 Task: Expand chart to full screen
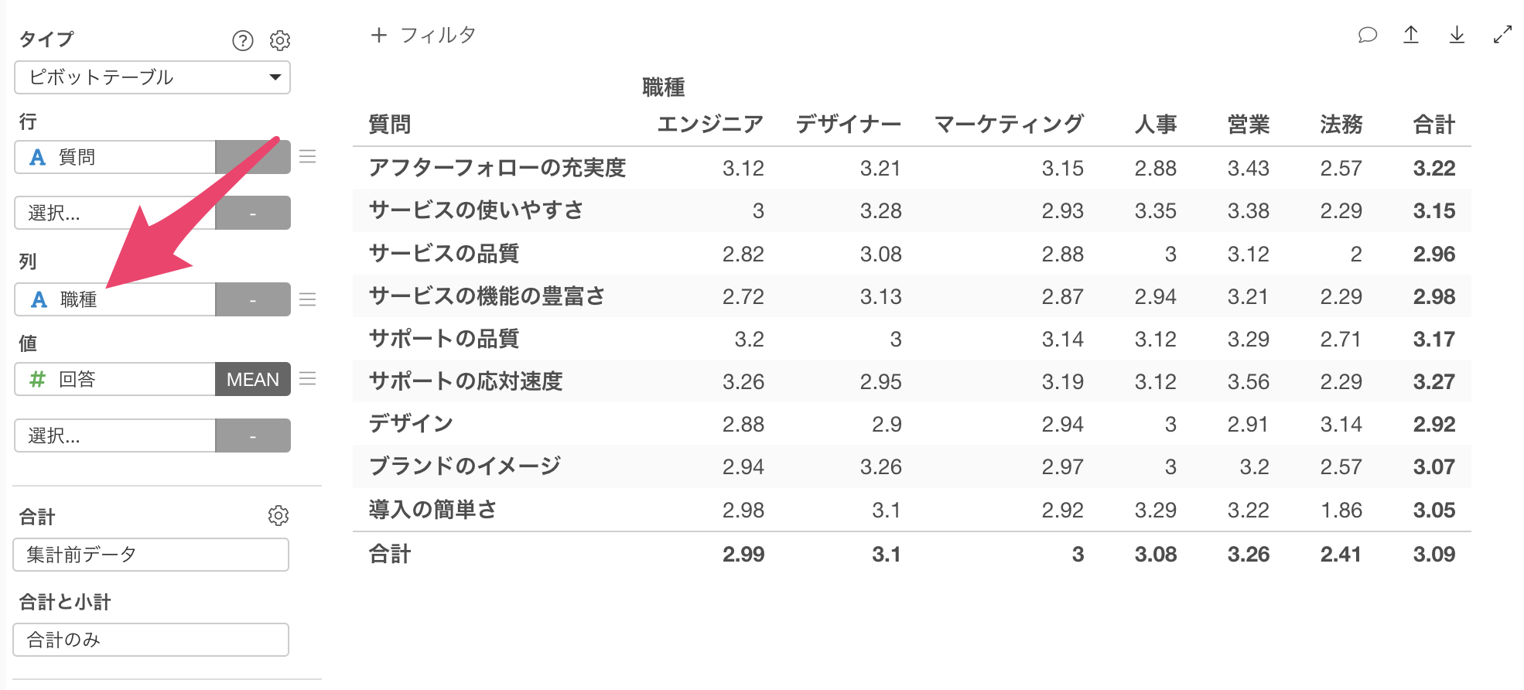pos(1502,35)
